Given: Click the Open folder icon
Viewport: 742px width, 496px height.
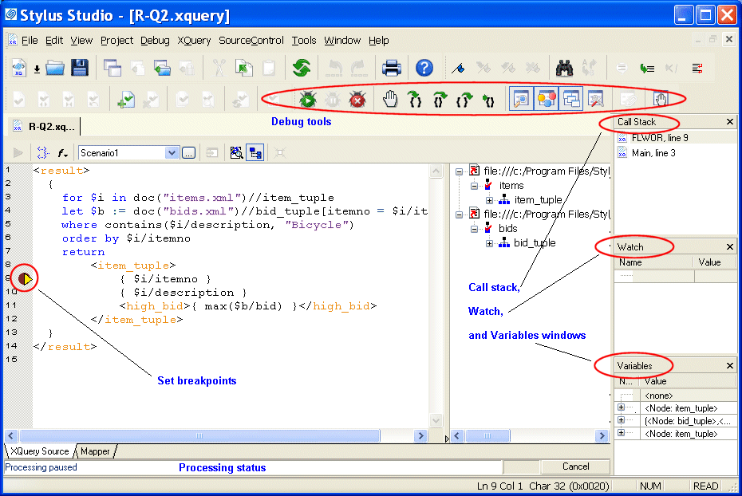Looking at the screenshot, I should tap(54, 69).
